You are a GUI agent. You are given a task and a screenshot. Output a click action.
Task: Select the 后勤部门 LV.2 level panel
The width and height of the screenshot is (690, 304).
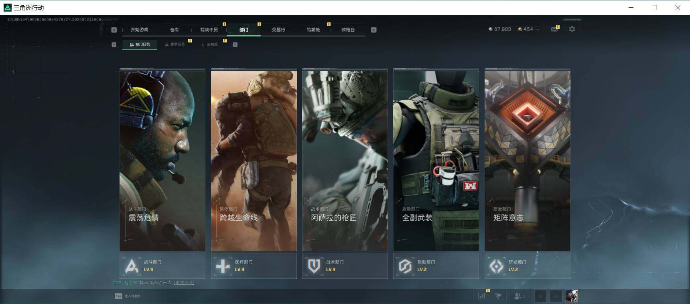click(436, 266)
